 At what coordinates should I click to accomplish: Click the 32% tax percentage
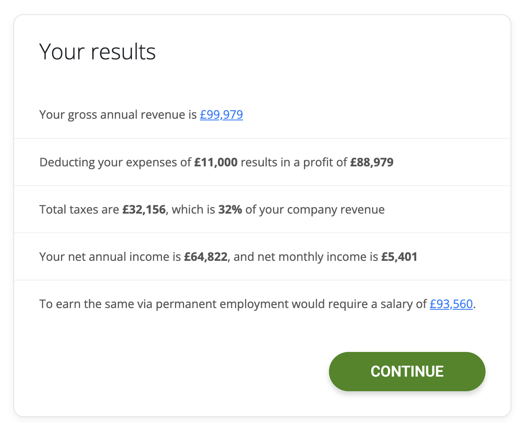230,209
